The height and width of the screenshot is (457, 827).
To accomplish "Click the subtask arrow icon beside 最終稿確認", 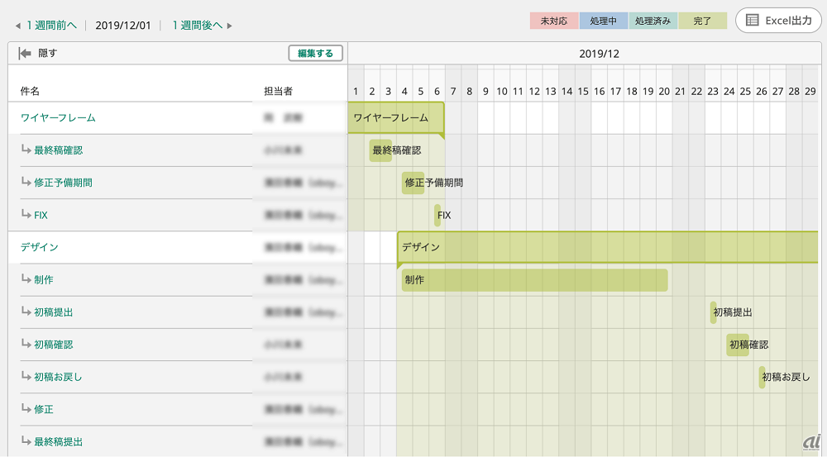I will tap(26, 150).
